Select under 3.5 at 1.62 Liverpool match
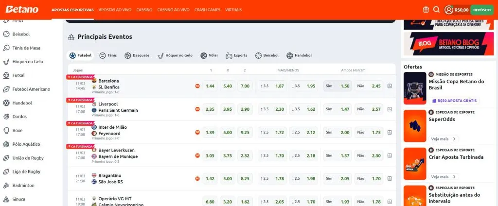The image size is (498, 206). coord(303,109)
